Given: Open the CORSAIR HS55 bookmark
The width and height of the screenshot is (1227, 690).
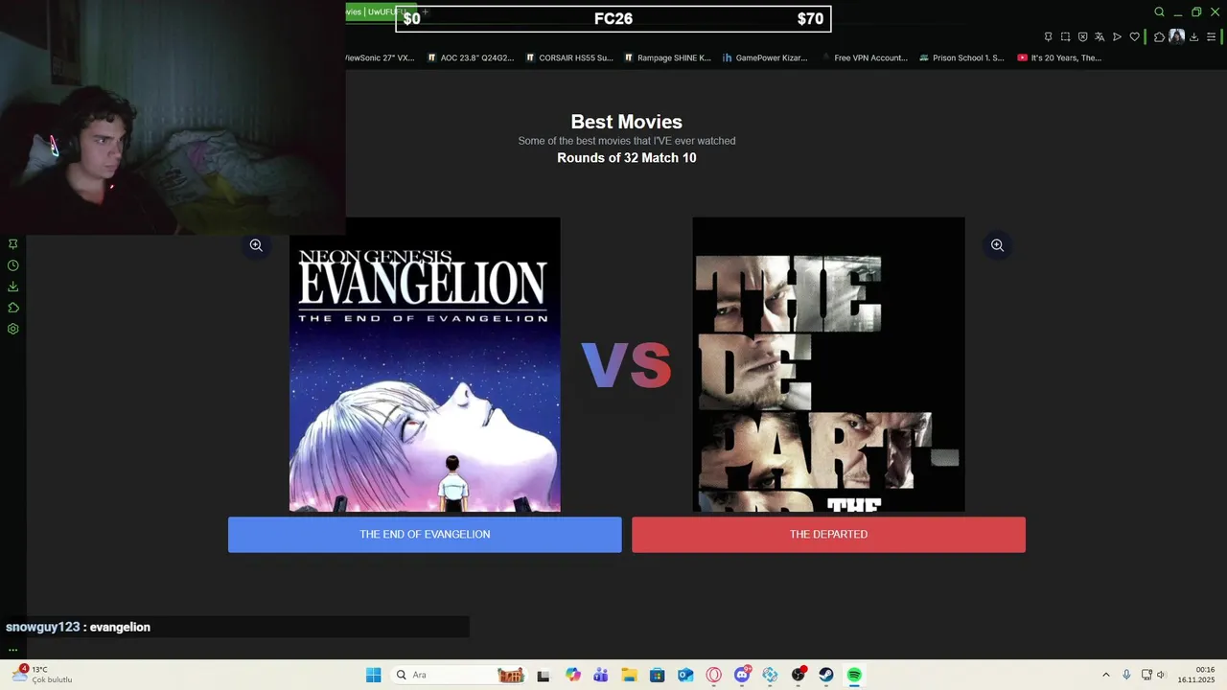Looking at the screenshot, I should (x=568, y=57).
